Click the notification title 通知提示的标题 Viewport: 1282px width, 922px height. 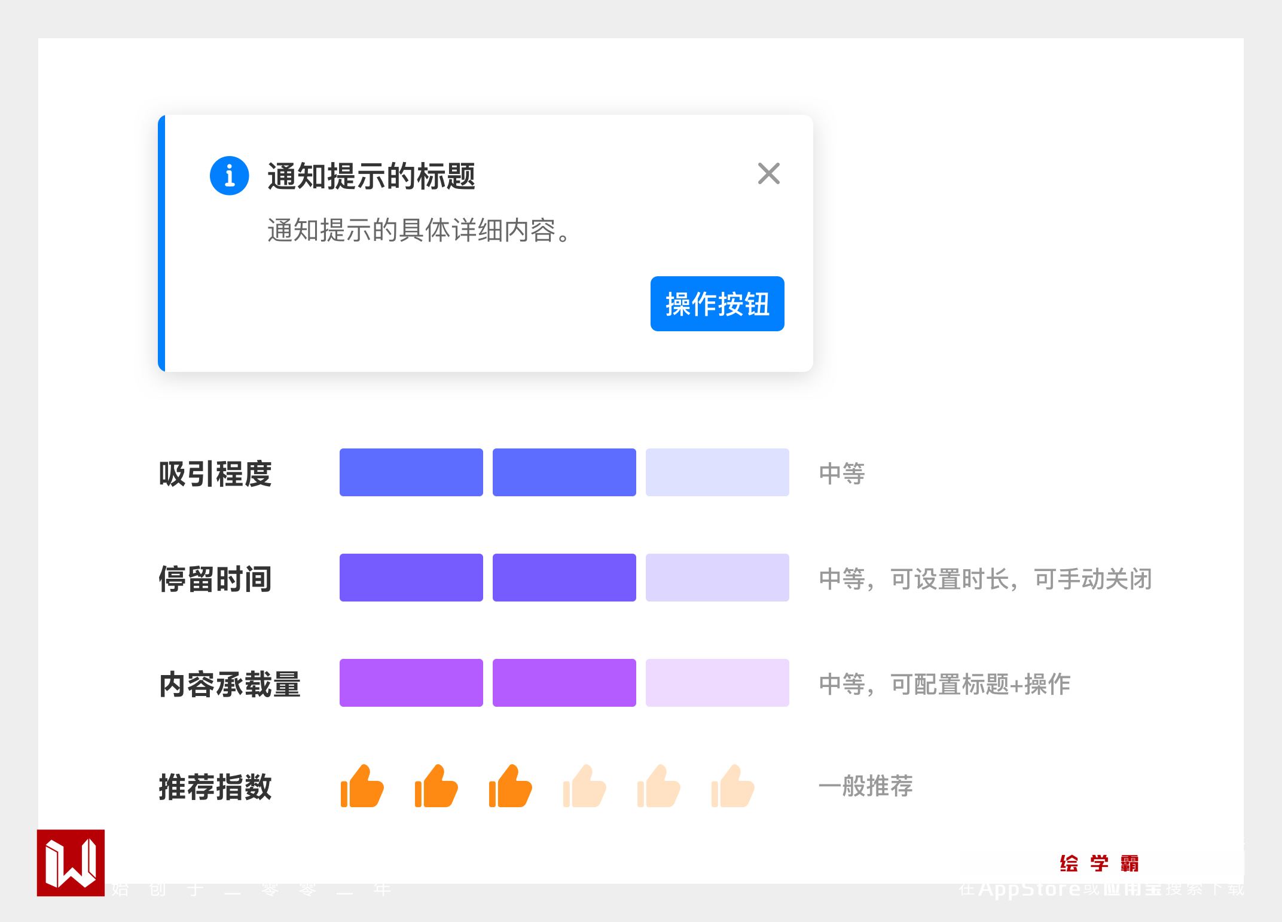tap(371, 176)
